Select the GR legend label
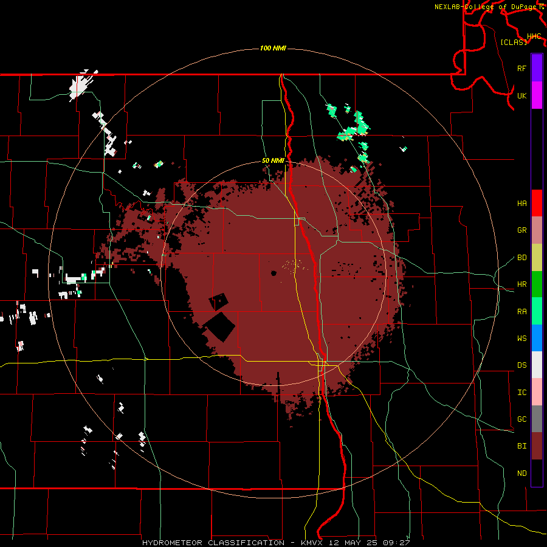This screenshot has width=547, height=547. (x=521, y=230)
